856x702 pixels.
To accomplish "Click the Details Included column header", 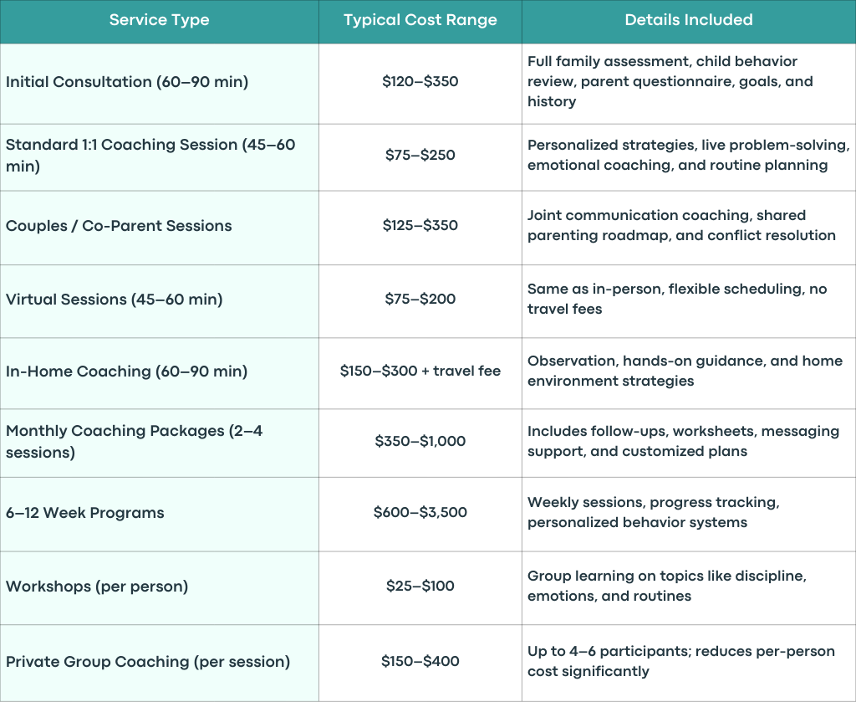I will [x=689, y=20].
